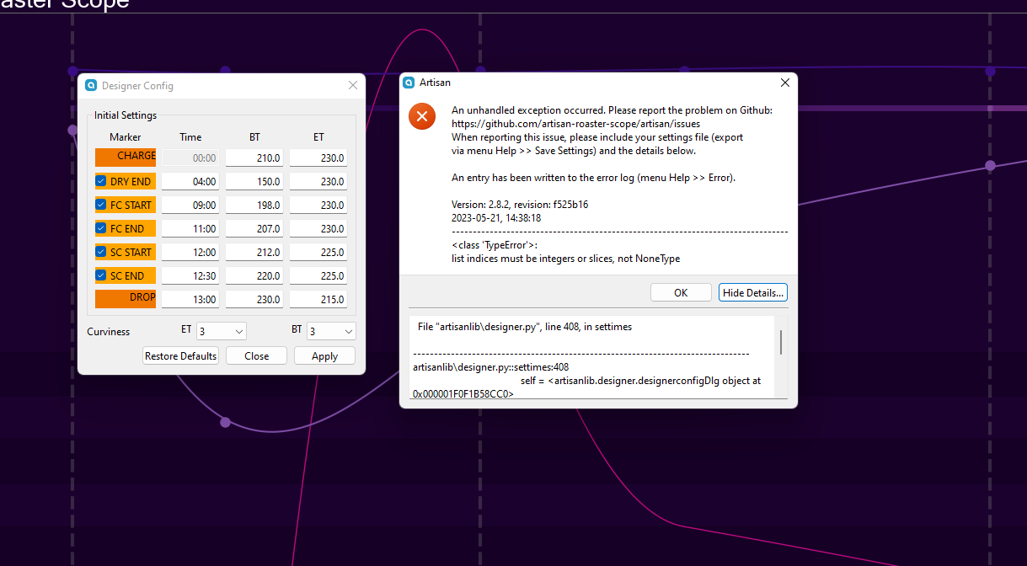Viewport: 1027px width, 566px height.
Task: Click the red error cross icon
Action: tap(421, 116)
